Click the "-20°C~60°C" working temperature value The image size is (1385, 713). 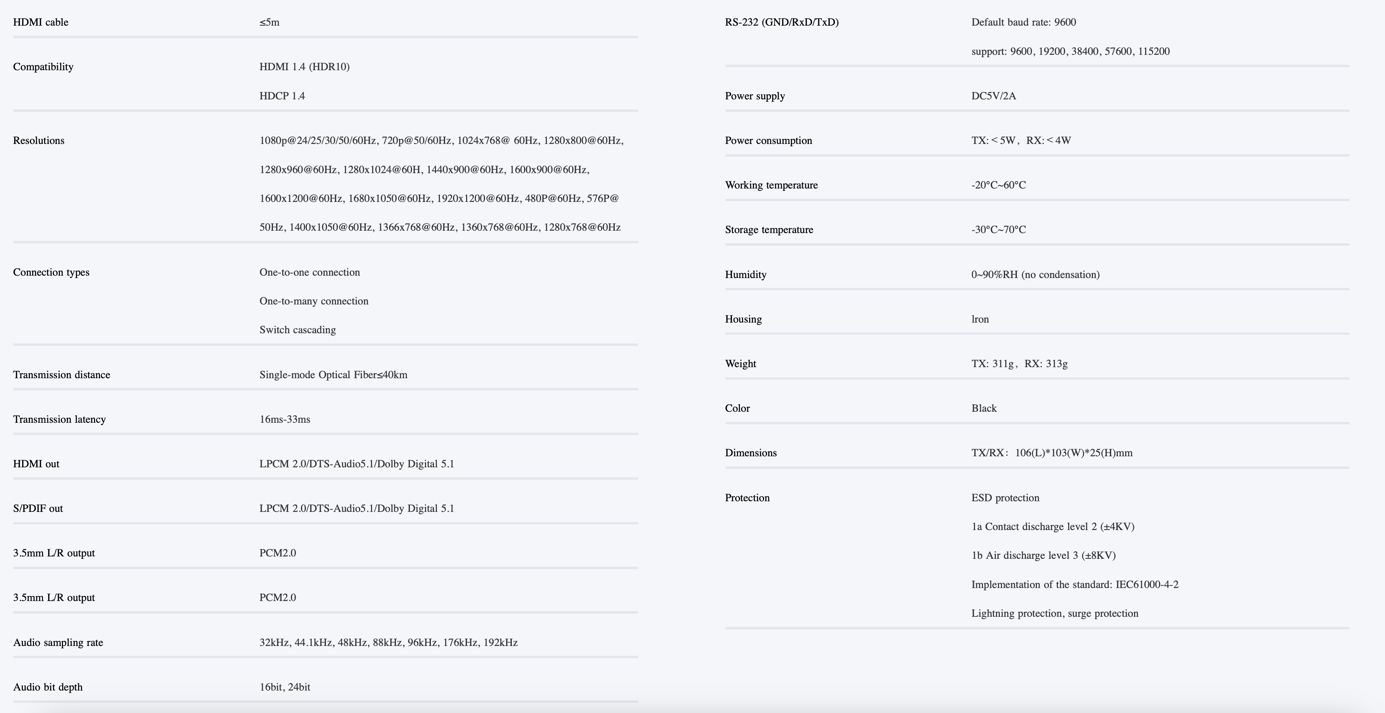998,185
